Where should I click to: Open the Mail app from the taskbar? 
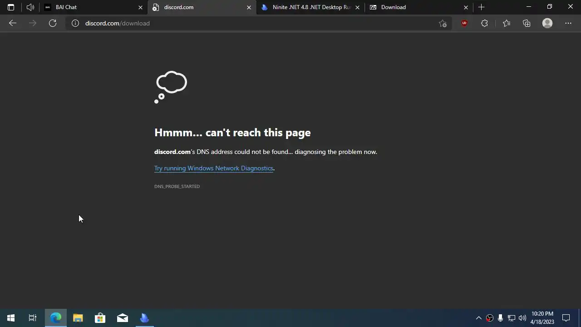coord(123,318)
